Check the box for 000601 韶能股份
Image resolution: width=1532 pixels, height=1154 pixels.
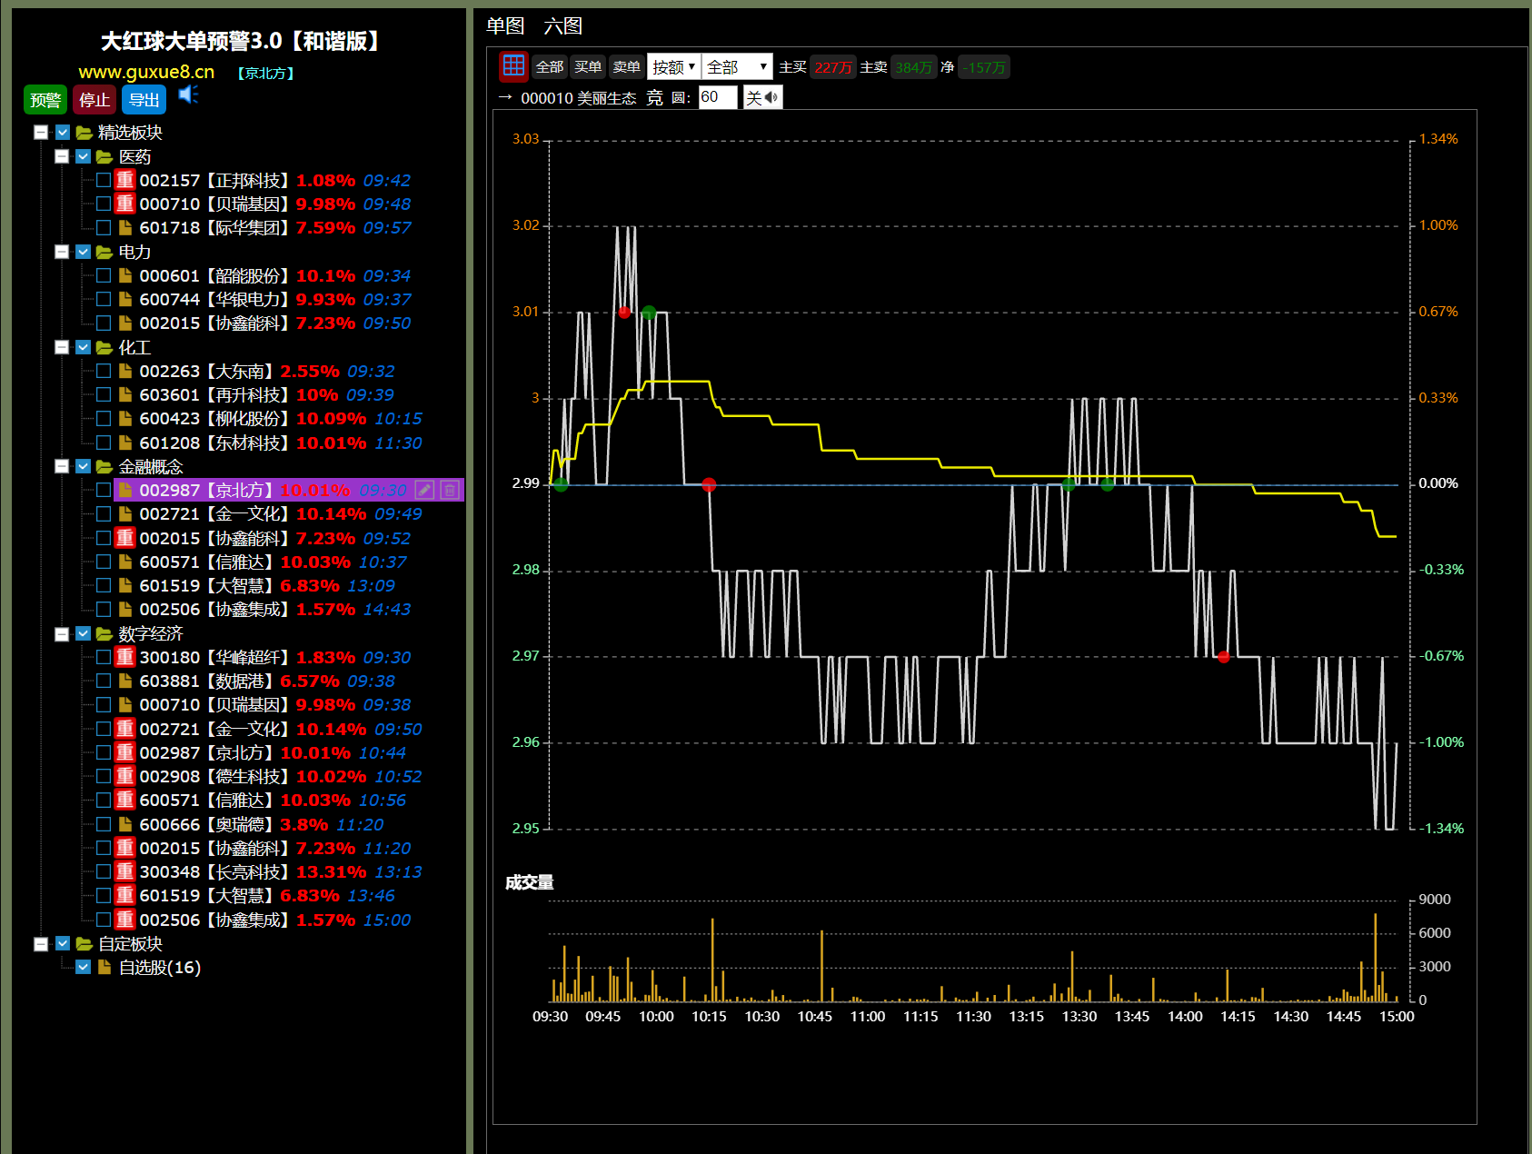[x=104, y=275]
